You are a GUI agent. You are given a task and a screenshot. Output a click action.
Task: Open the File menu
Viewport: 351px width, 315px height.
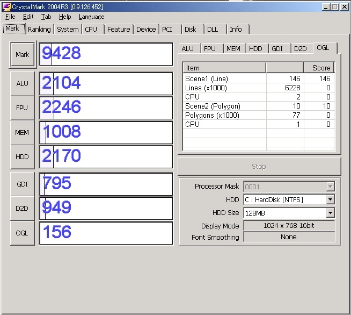coord(10,17)
